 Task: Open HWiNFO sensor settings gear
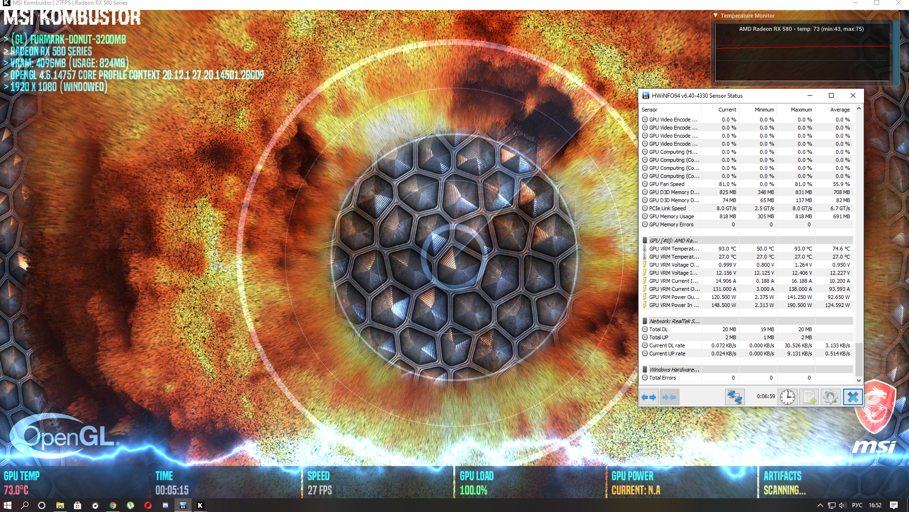pyautogui.click(x=830, y=397)
